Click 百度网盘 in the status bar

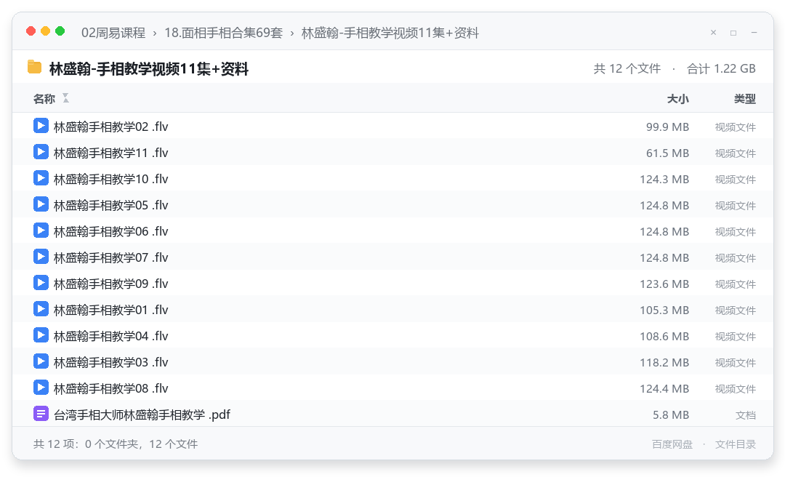tap(672, 444)
